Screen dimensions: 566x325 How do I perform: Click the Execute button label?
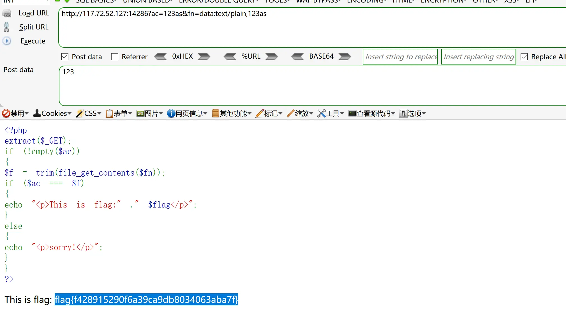pos(33,41)
